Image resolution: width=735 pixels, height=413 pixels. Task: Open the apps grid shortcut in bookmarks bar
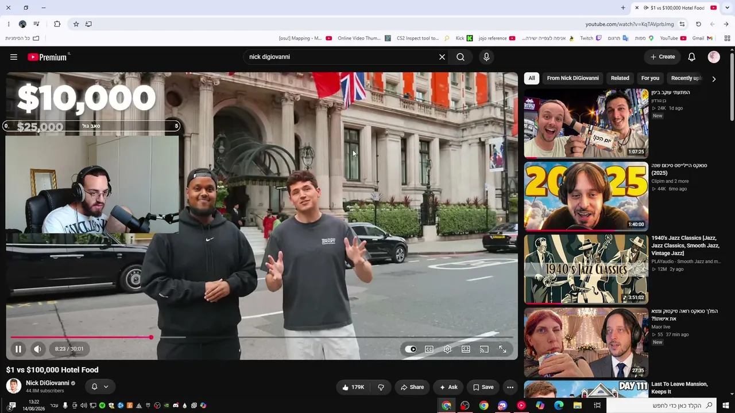(x=727, y=38)
